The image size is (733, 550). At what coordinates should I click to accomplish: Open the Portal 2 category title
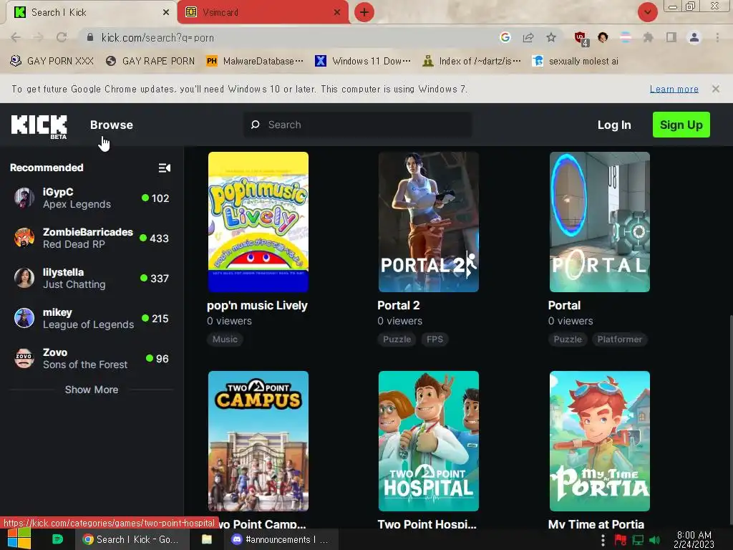pos(398,305)
